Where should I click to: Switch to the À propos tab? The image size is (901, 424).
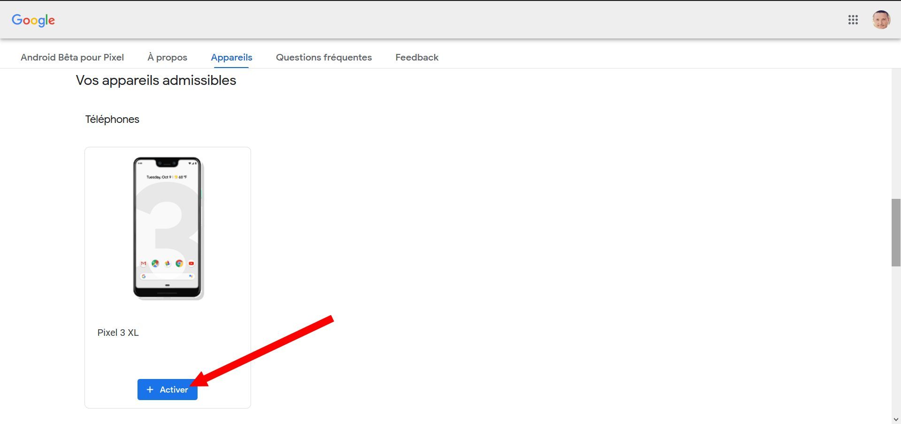[167, 57]
